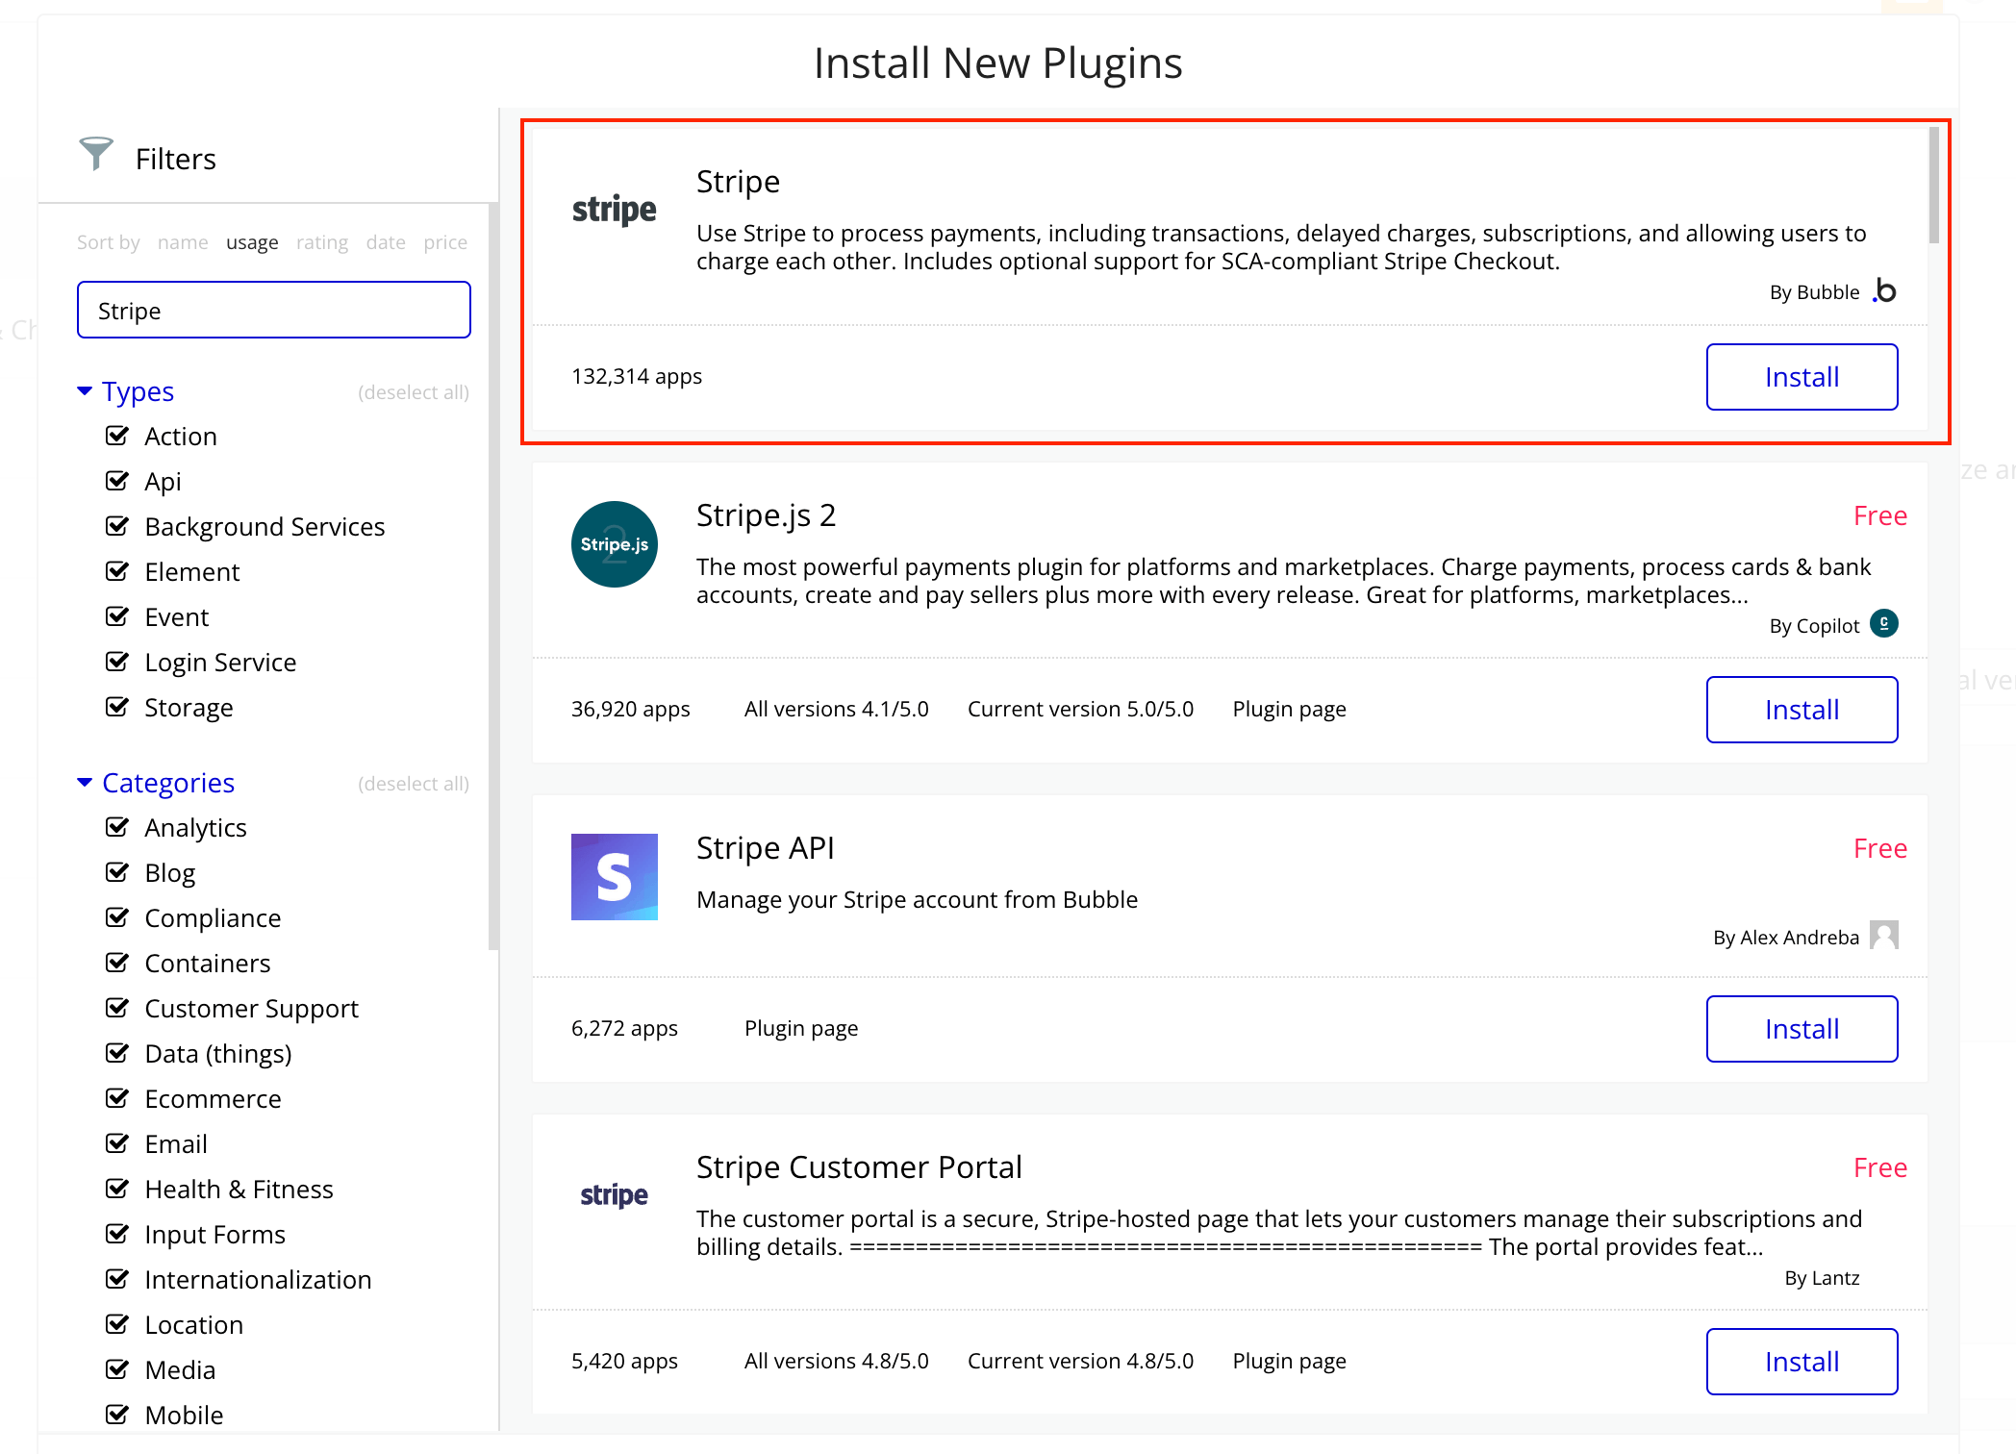The height and width of the screenshot is (1454, 2016).
Task: Click the Stripe.js 2 round logo
Action: tap(615, 544)
